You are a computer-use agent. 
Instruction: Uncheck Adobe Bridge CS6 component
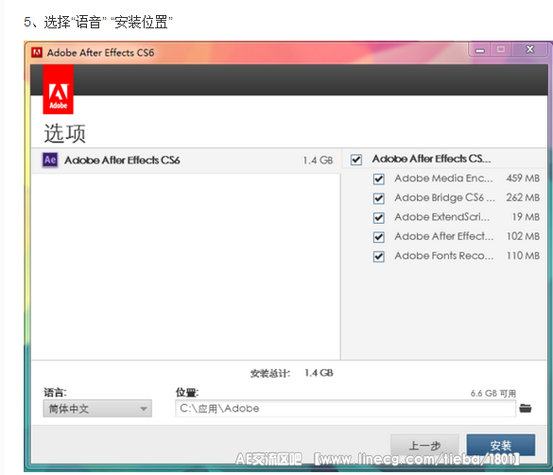[x=379, y=198]
